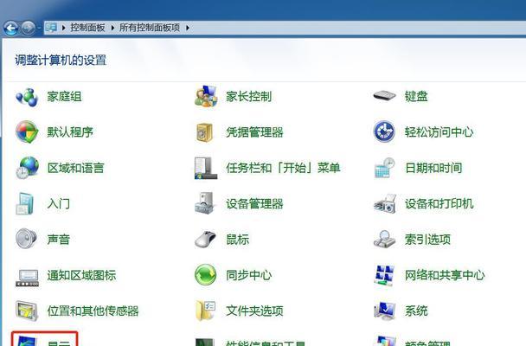Expand the arrow after 所有控制面板项 breadcrumb
This screenshot has width=526, height=346.
point(187,28)
